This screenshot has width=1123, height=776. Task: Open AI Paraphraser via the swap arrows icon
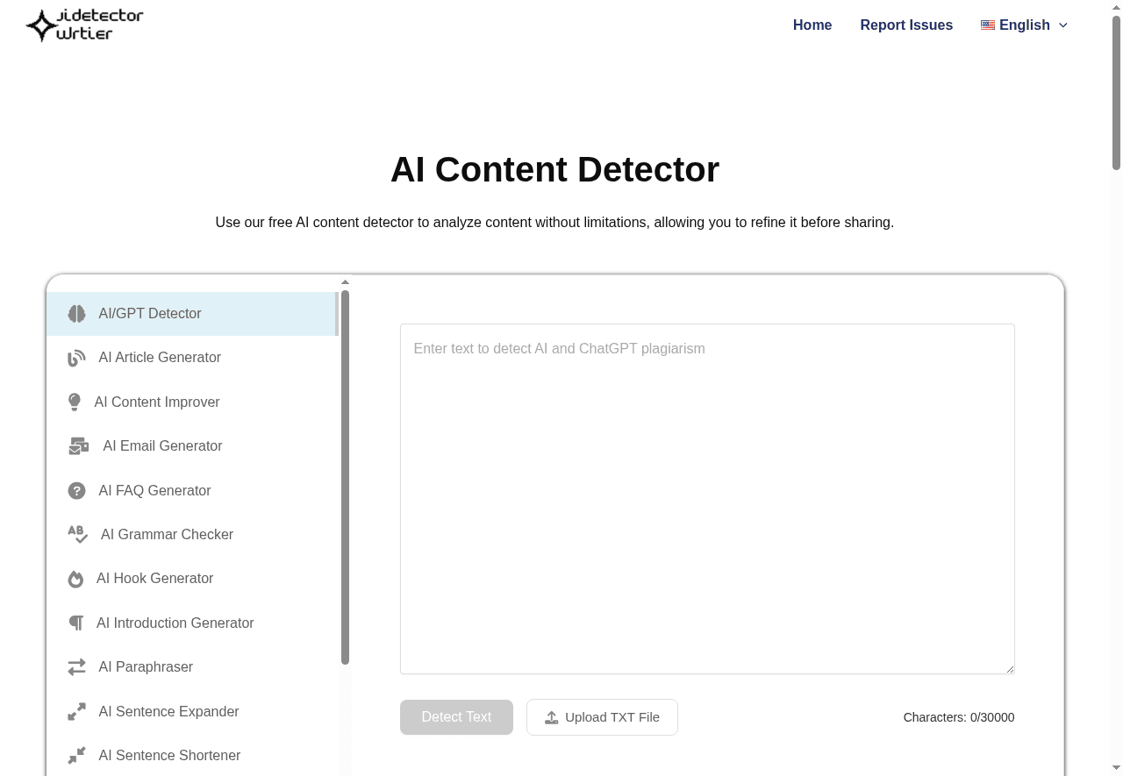click(x=76, y=666)
